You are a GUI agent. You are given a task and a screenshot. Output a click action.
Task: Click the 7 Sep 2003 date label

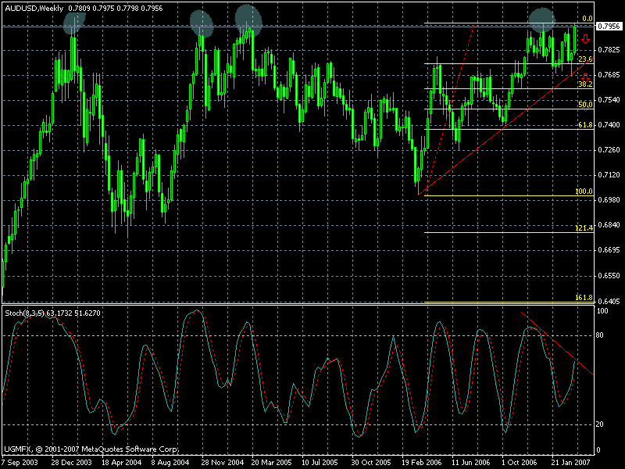coord(21,462)
